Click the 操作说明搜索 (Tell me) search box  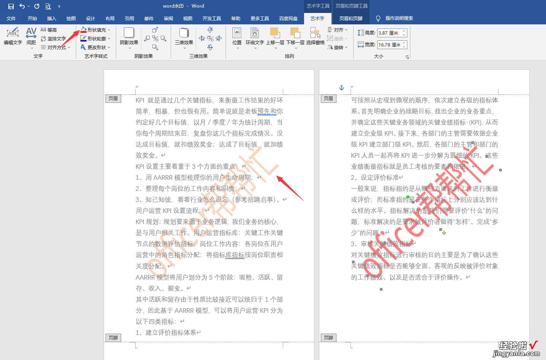(399, 18)
